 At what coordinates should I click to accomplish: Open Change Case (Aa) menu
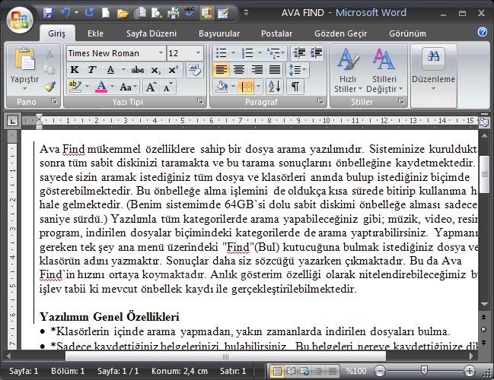point(128,87)
